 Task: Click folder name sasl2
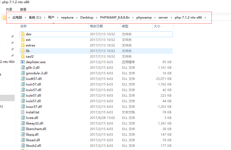(30, 57)
